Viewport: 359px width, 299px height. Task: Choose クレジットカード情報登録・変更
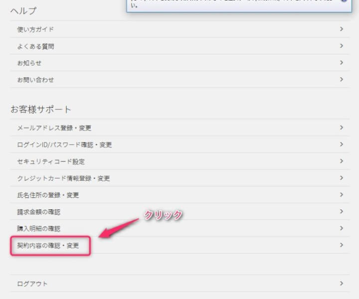point(63,178)
